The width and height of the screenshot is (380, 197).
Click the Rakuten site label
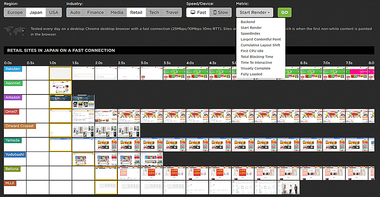13,69
